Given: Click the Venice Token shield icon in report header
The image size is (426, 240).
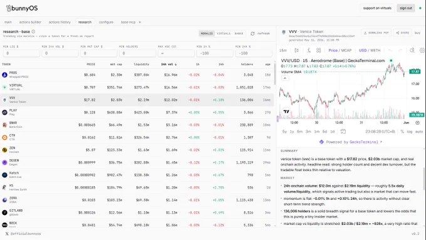Looking at the screenshot, I should (284, 32).
